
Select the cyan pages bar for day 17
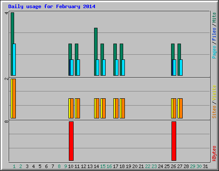tap(117, 68)
